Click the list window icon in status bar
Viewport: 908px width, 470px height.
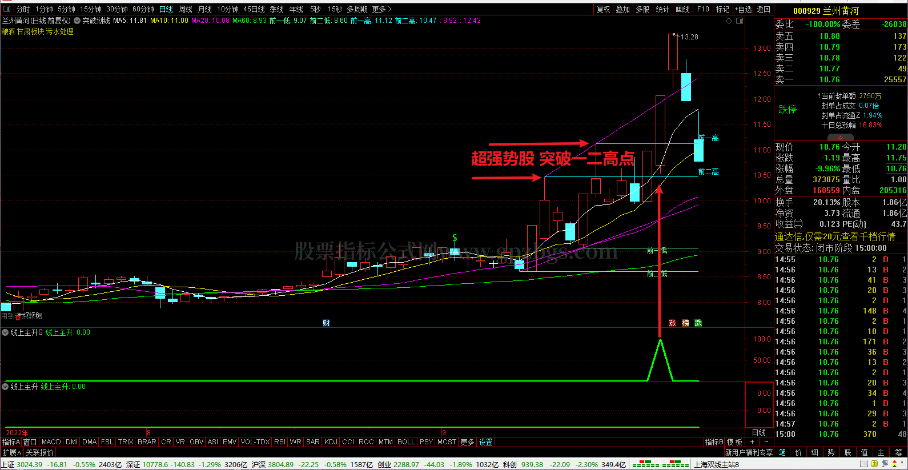[x=864, y=464]
